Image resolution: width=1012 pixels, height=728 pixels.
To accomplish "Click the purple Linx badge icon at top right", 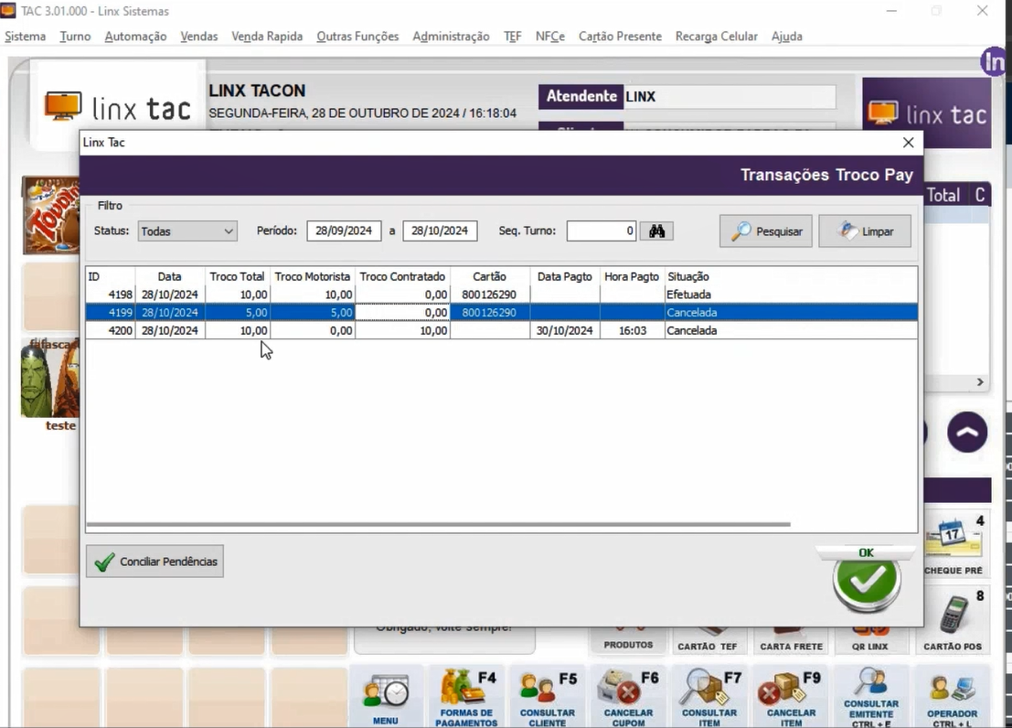I will [x=994, y=62].
